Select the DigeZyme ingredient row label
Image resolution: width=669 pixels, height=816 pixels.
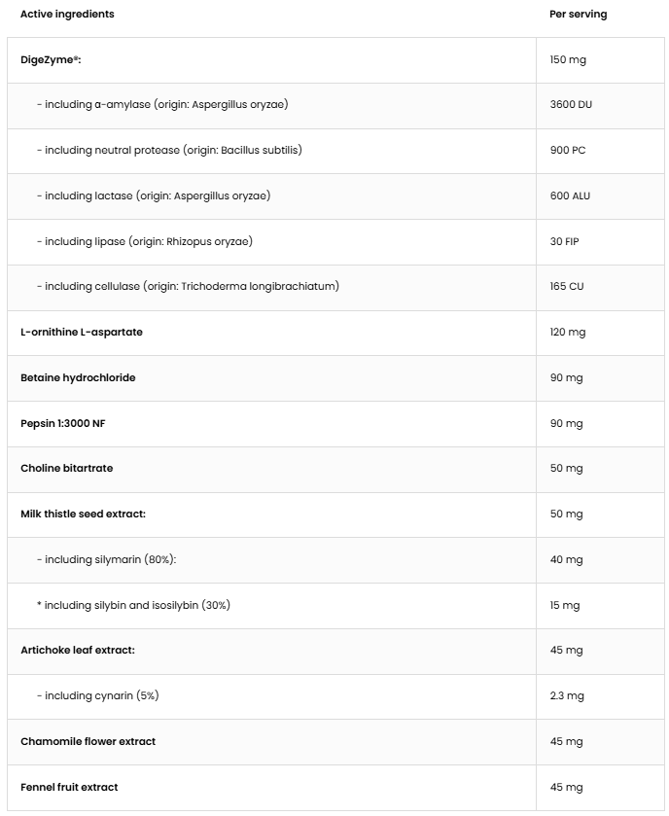51,60
